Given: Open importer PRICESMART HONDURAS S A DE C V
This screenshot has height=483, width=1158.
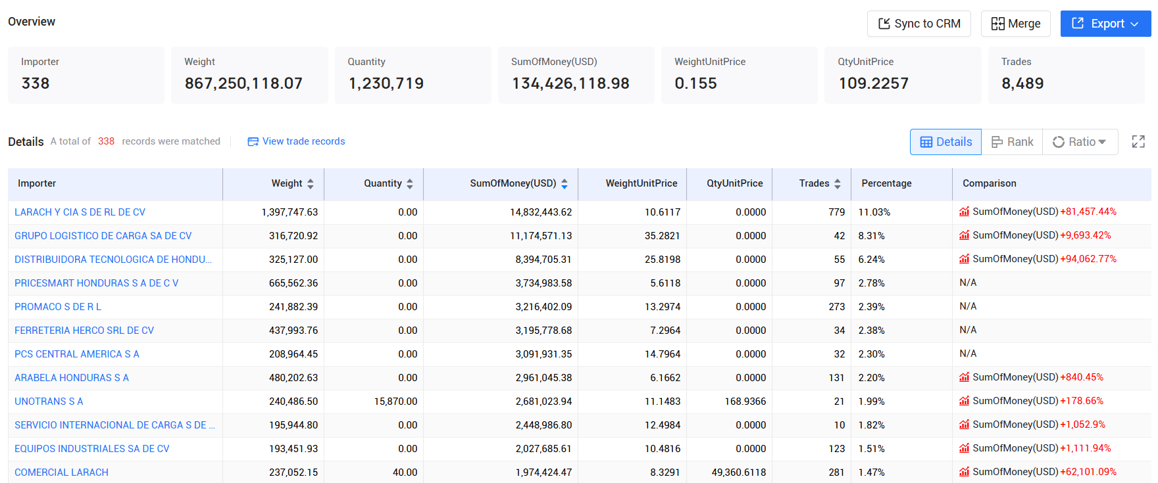Looking at the screenshot, I should (97, 283).
